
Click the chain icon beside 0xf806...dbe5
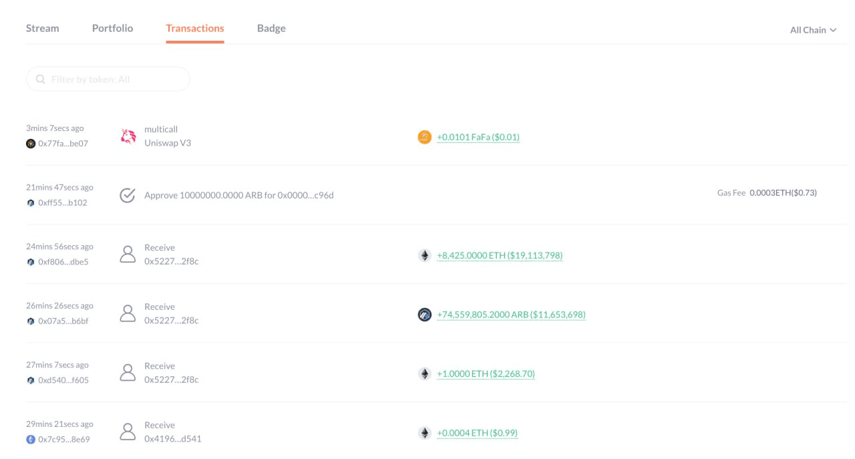31,262
